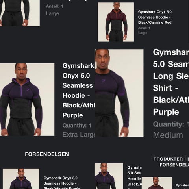The height and width of the screenshot is (189, 189).
Task: Select the 'Medium' size label
Action: coord(168,135)
